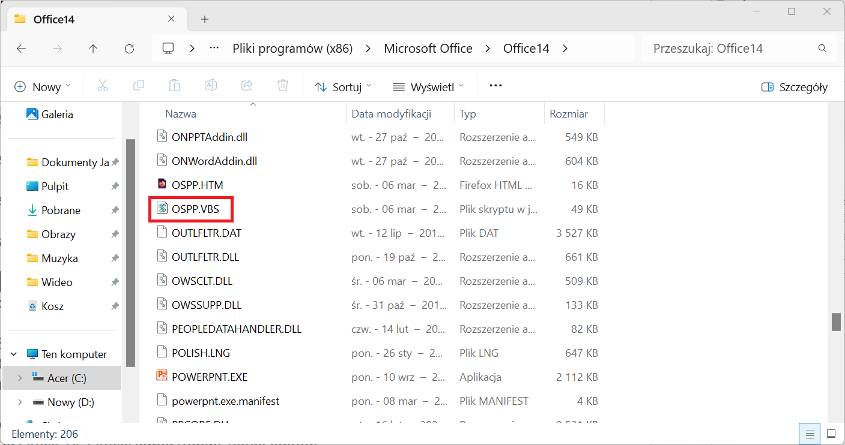This screenshot has height=445, width=845.
Task: Select the Office14 tab
Action: [96, 19]
